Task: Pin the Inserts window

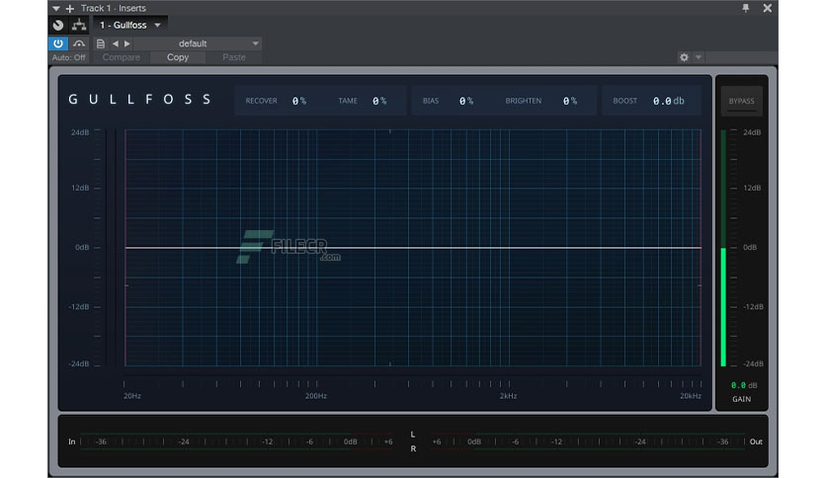Action: tap(745, 8)
